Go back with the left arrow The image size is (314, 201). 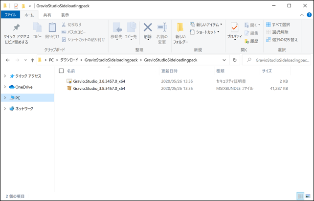click(x=8, y=60)
